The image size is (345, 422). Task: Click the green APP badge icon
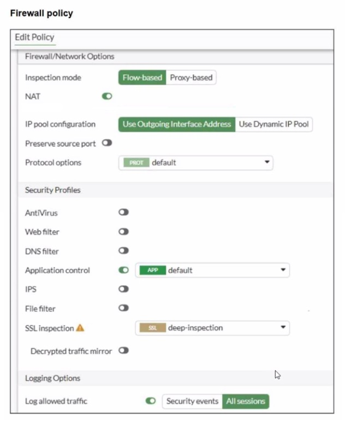coord(152,270)
